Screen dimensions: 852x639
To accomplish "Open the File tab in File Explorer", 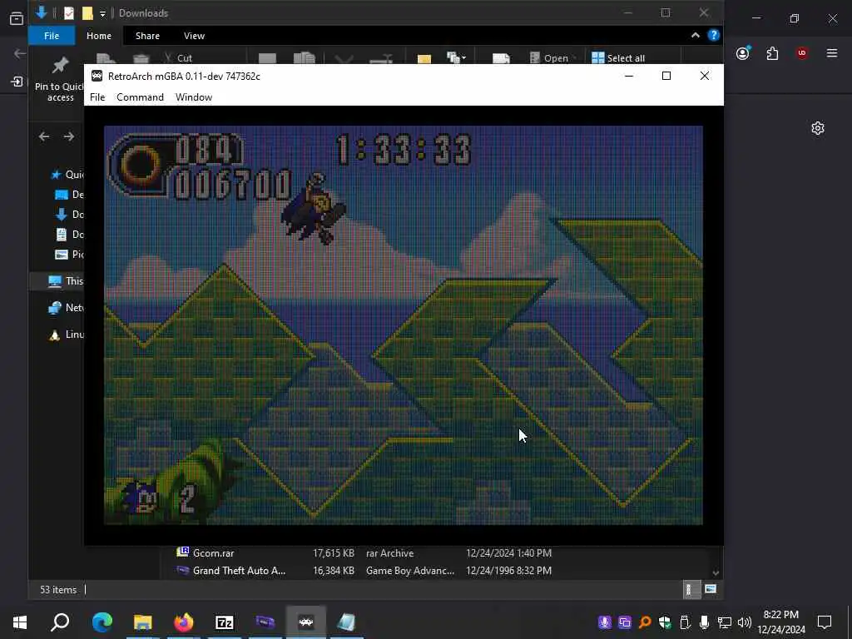I will tap(52, 36).
